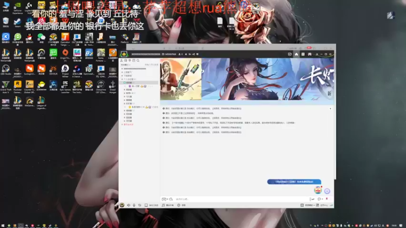Click the chat message input field
Screen dimensions: 406x228
241,199
